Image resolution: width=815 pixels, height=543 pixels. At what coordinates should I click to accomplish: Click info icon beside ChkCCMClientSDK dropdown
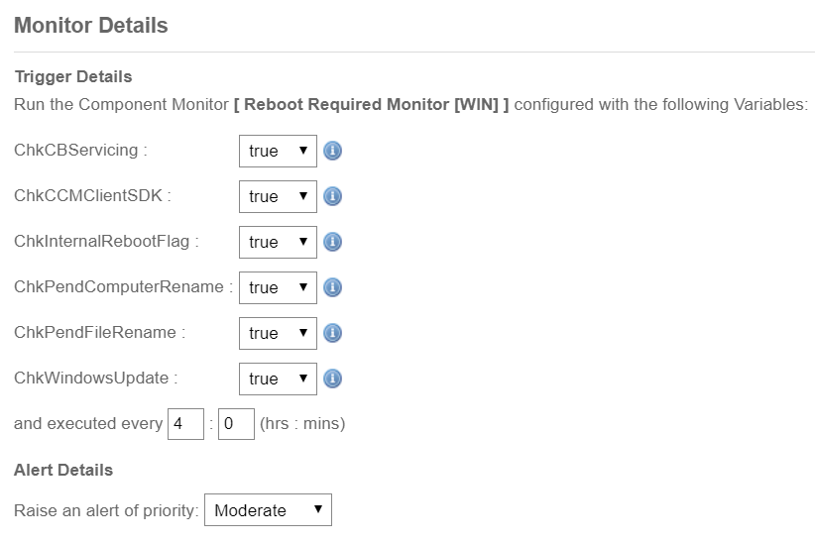333,196
